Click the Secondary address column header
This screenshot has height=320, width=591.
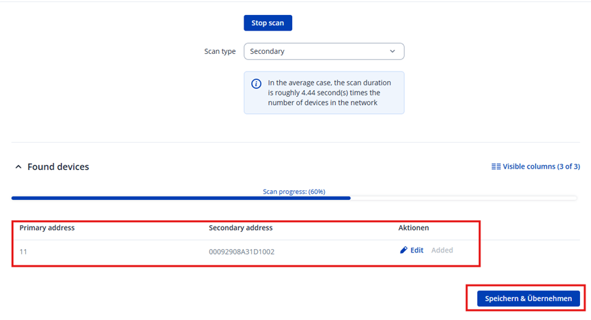click(x=240, y=228)
